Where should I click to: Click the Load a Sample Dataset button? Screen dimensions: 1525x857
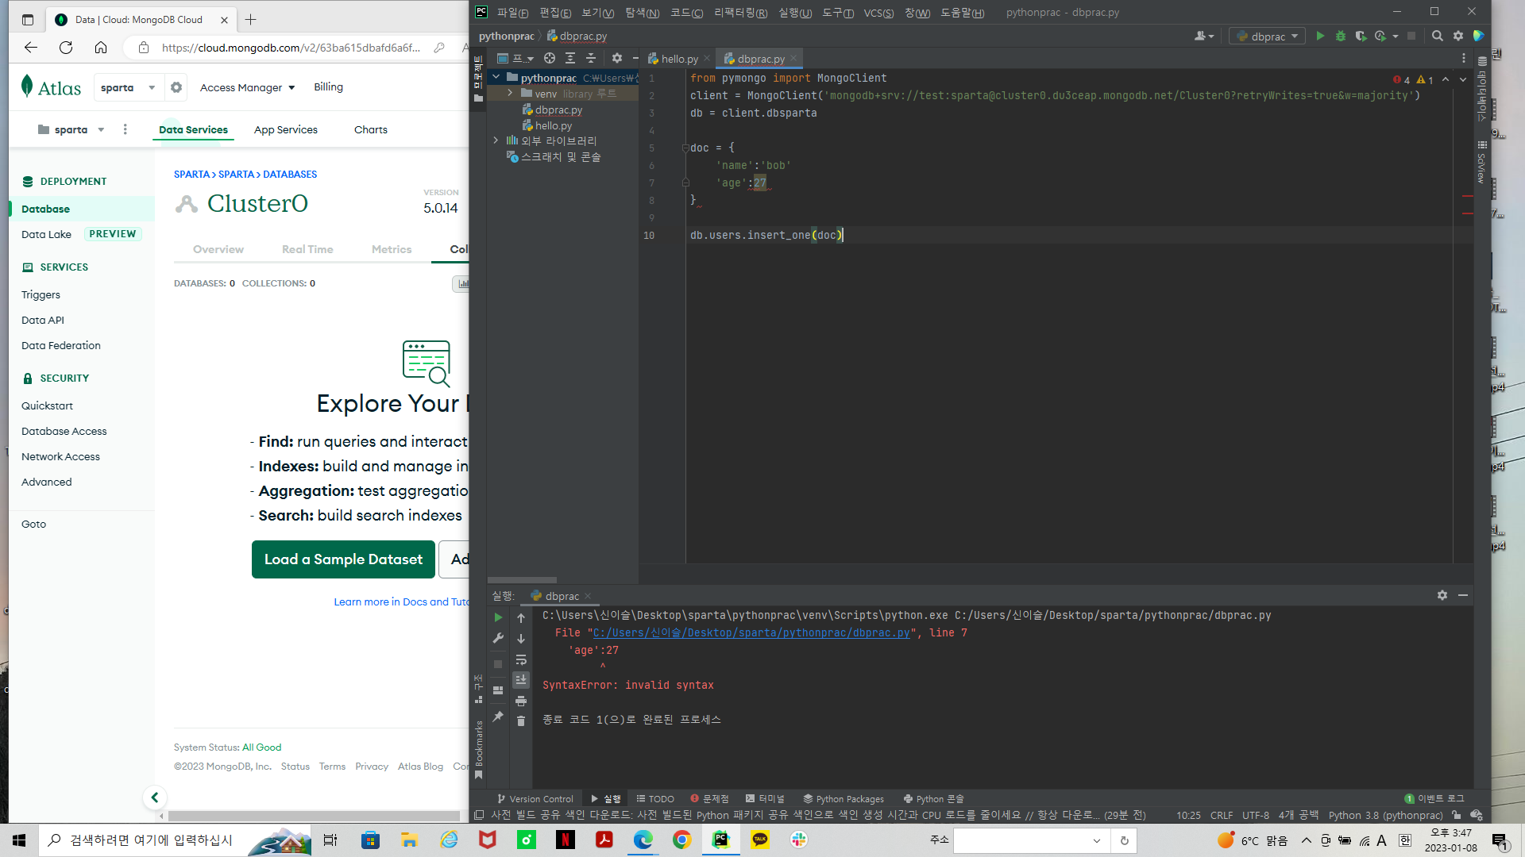pyautogui.click(x=343, y=559)
